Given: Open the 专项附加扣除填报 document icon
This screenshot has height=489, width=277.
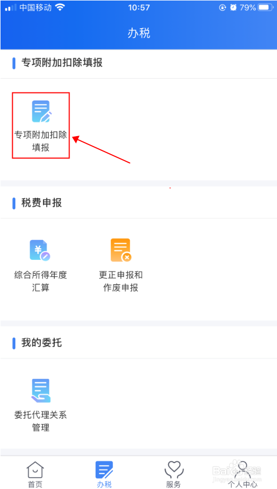Looking at the screenshot, I should coord(41,111).
